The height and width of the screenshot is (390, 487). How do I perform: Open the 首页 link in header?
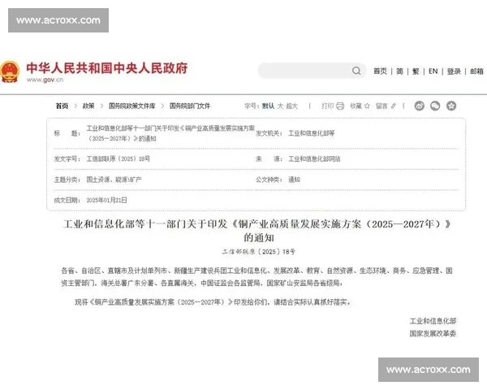point(380,71)
